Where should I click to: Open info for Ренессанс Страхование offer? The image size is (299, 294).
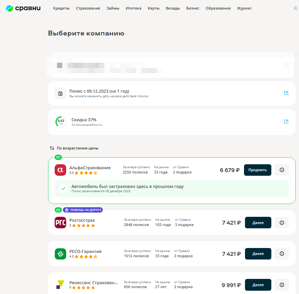click(282, 285)
